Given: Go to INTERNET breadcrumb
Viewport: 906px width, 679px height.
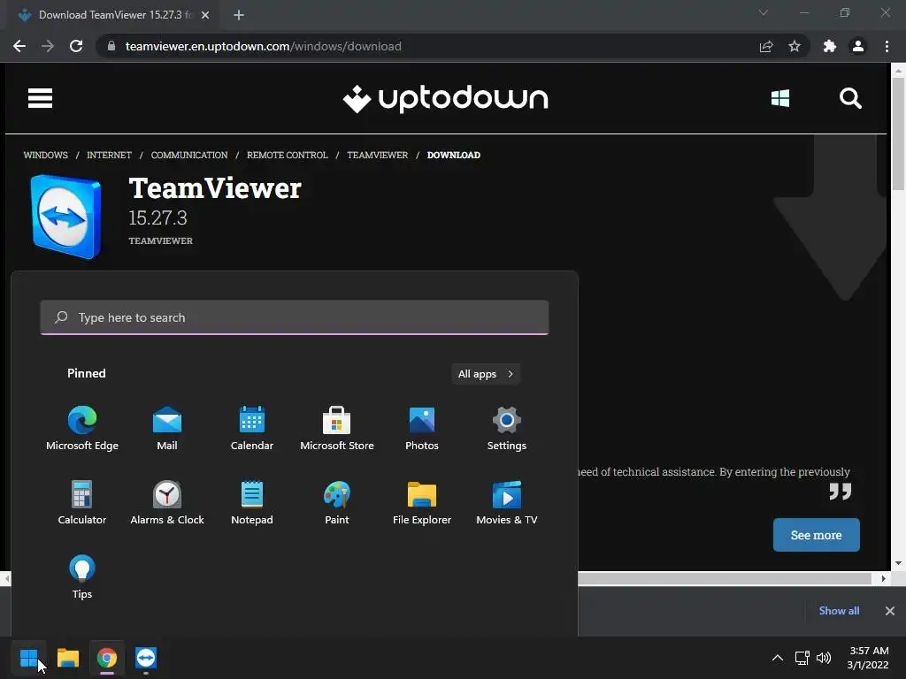Looking at the screenshot, I should pyautogui.click(x=109, y=155).
